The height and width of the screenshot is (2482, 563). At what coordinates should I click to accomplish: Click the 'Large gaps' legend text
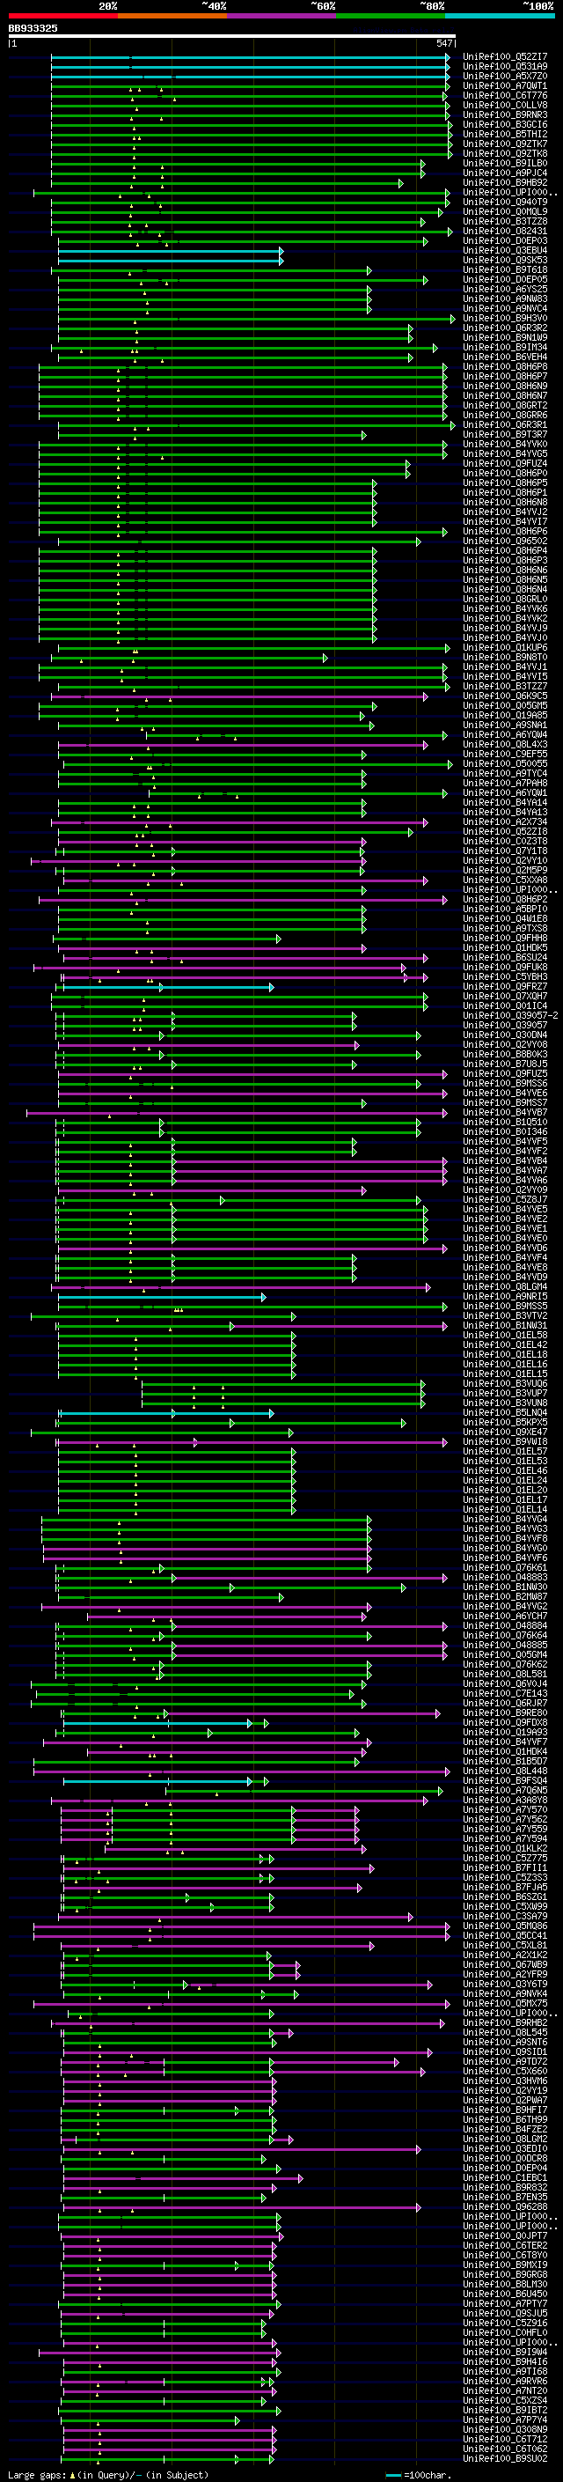pyautogui.click(x=38, y=2475)
